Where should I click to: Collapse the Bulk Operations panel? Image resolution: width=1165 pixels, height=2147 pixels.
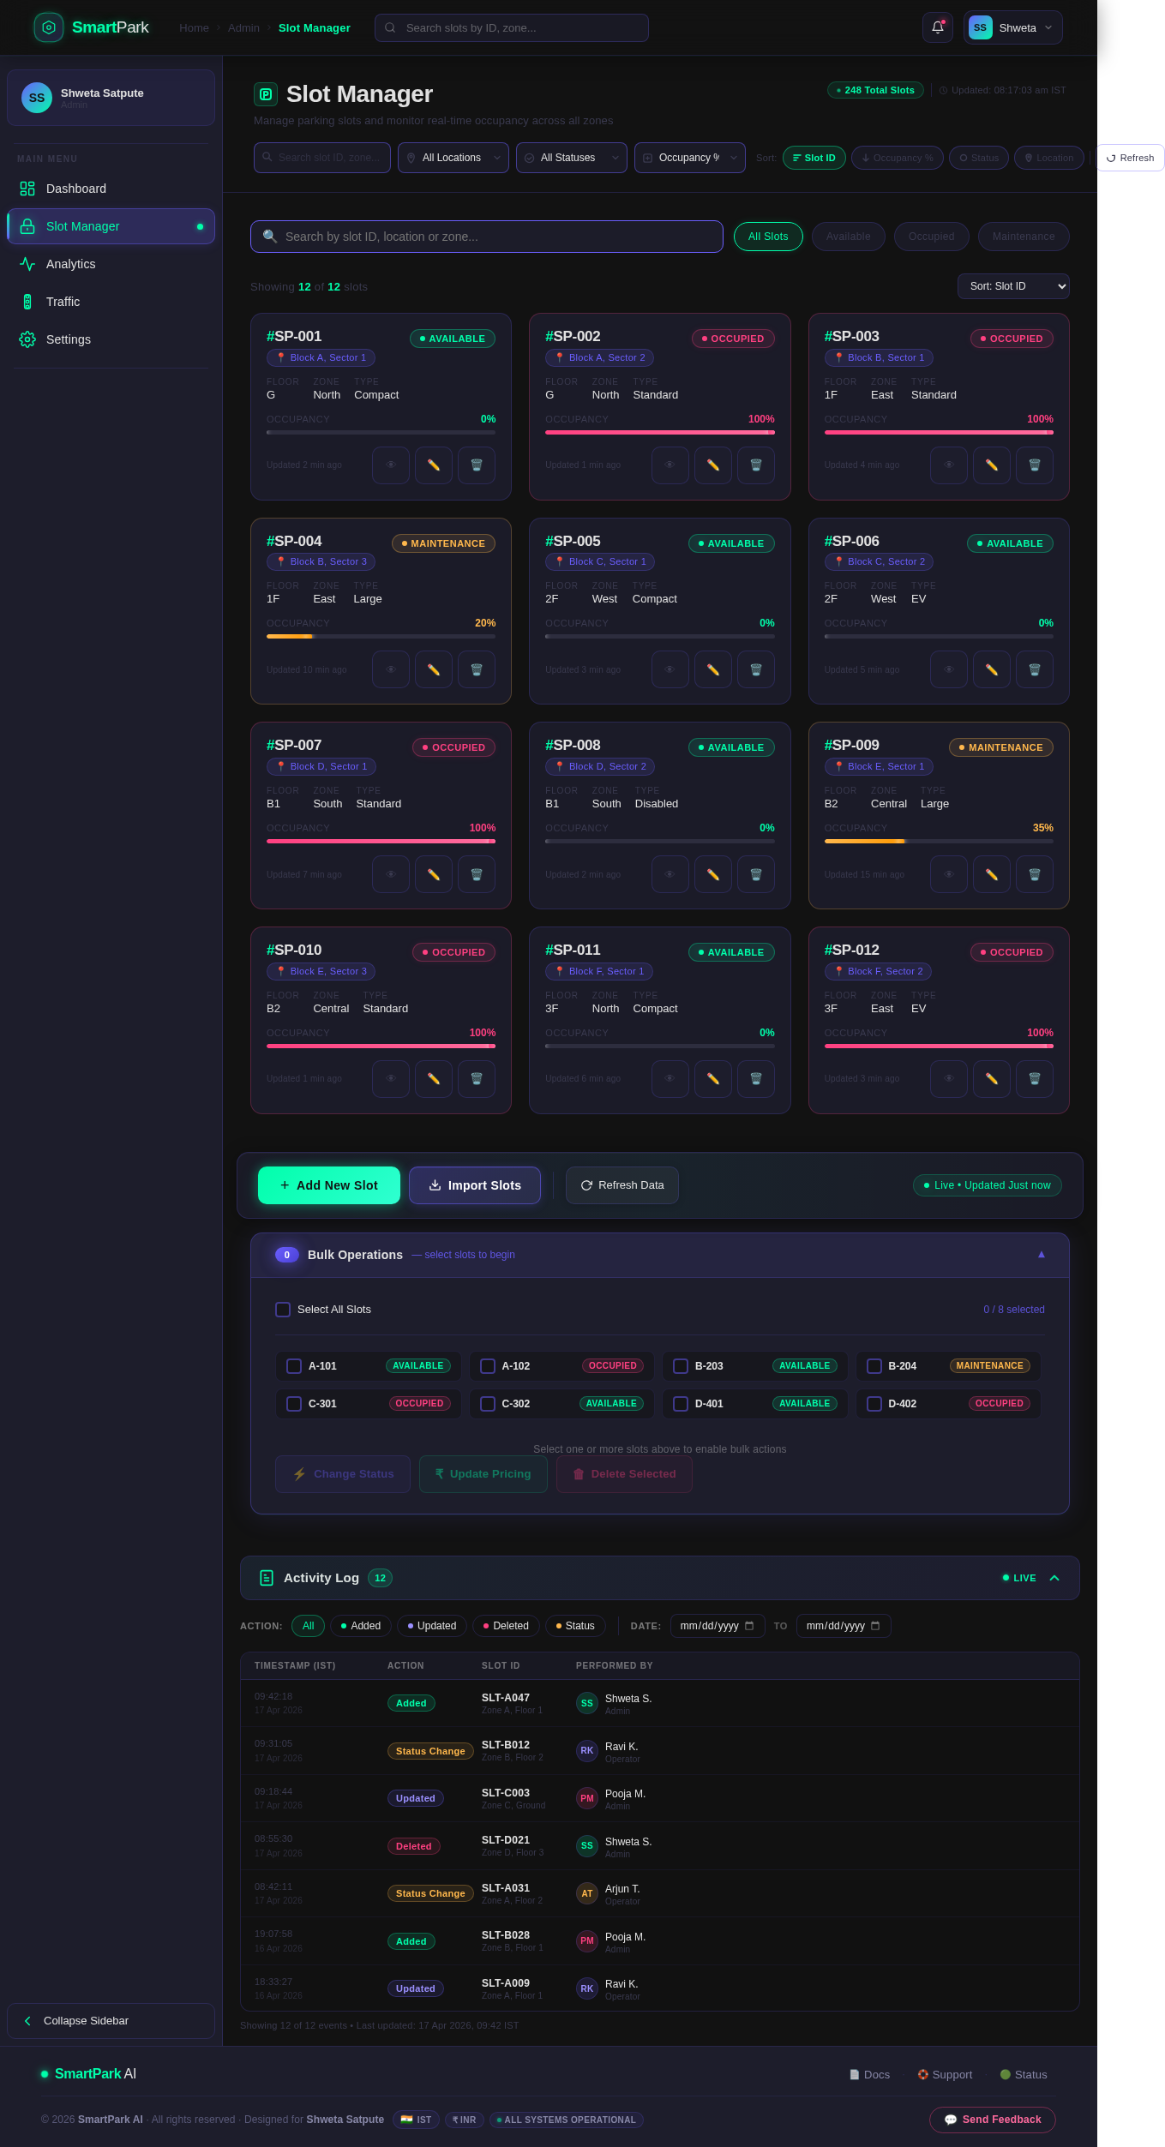pos(1042,1255)
